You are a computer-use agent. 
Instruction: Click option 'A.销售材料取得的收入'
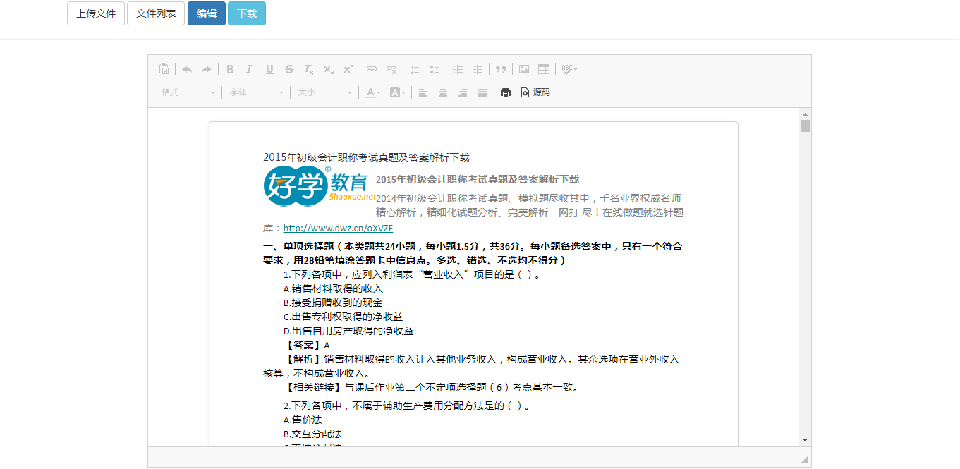(x=333, y=289)
